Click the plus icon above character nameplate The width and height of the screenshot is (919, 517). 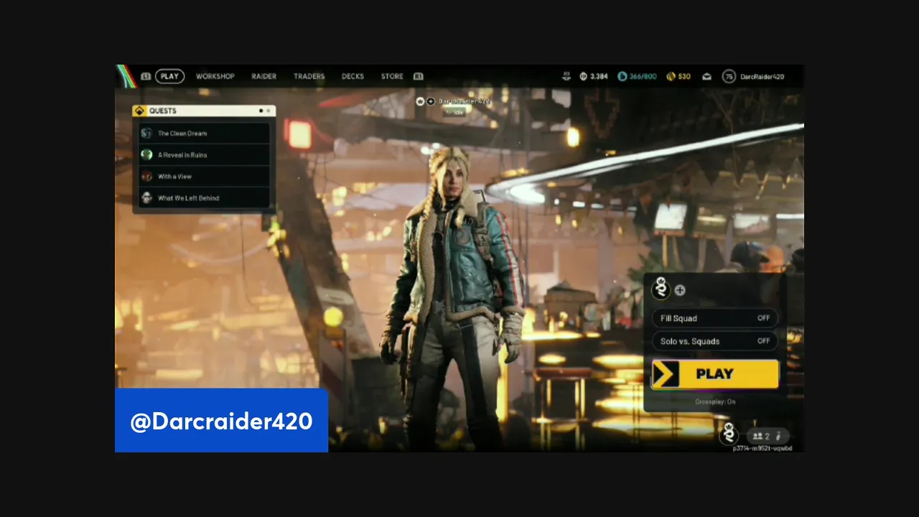(x=431, y=101)
